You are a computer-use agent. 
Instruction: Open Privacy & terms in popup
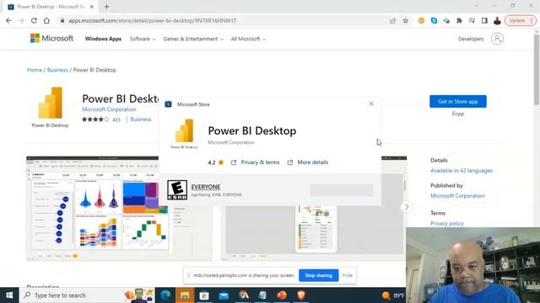tap(255, 162)
